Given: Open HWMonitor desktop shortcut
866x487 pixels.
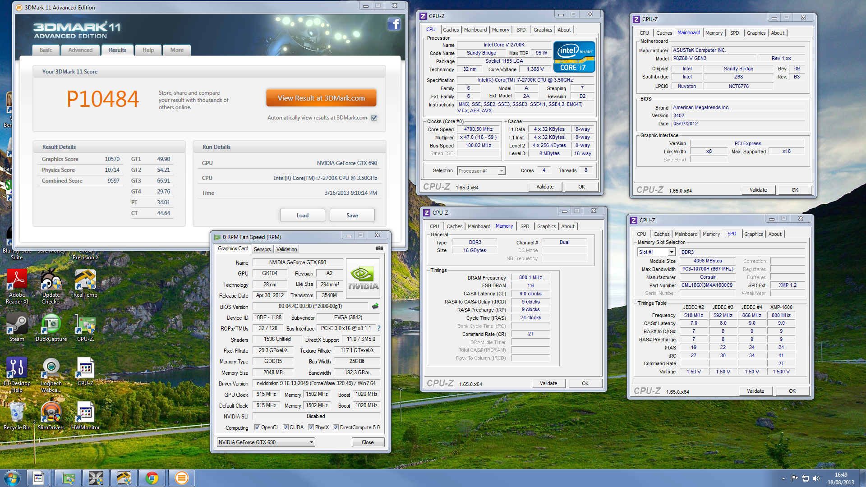Looking at the screenshot, I should pyautogui.click(x=85, y=416).
